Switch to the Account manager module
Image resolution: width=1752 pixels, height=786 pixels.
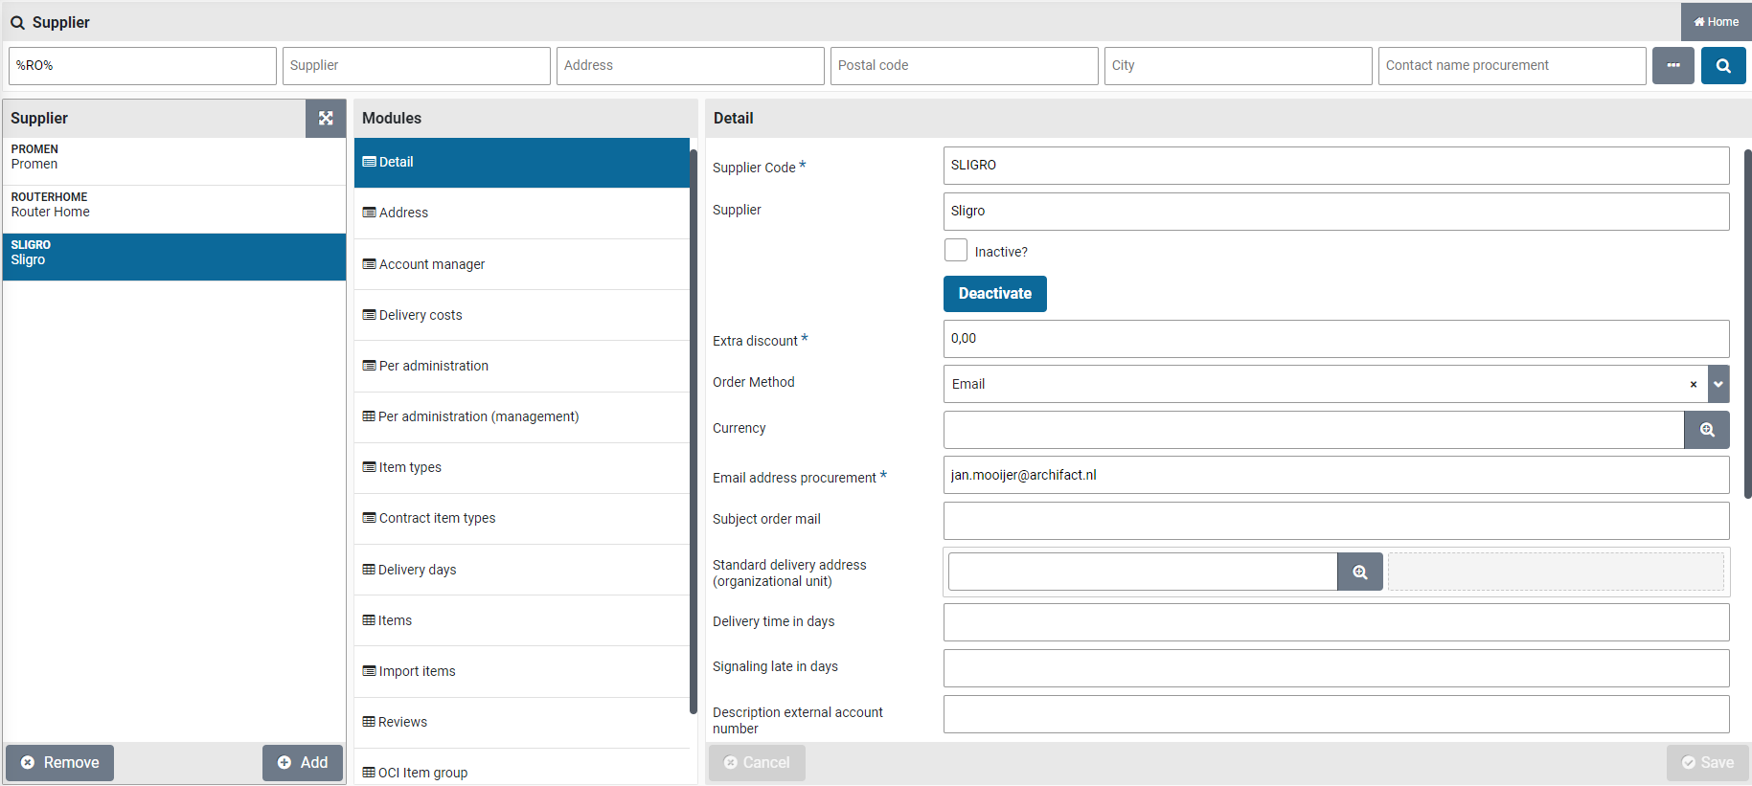(431, 264)
